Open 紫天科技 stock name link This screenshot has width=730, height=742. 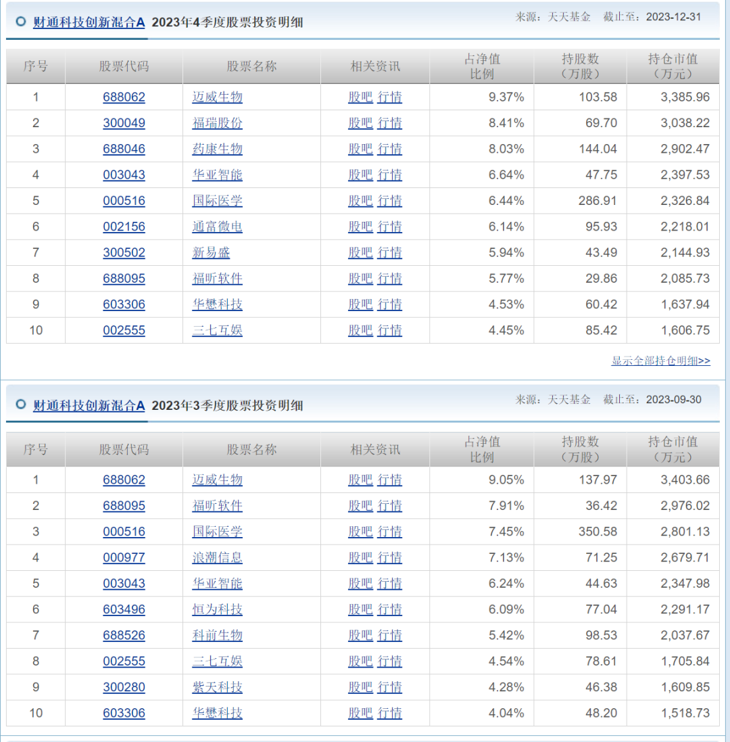tap(217, 687)
